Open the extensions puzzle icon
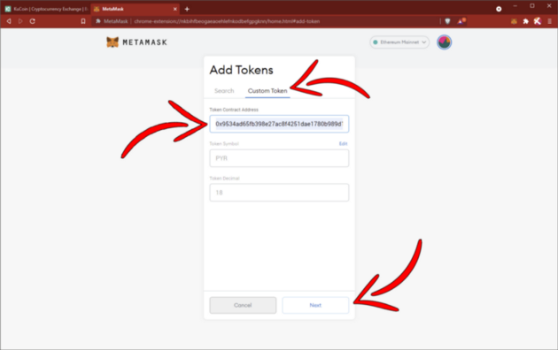This screenshot has height=350, width=558. click(x=525, y=21)
